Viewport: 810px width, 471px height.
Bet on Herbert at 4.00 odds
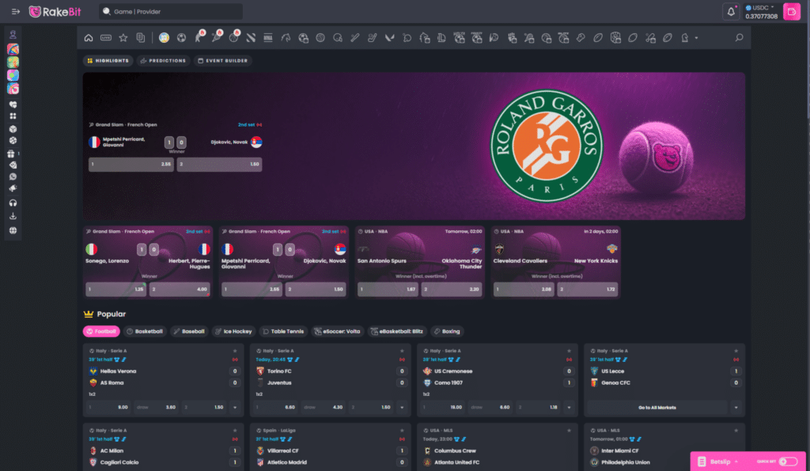pos(180,289)
